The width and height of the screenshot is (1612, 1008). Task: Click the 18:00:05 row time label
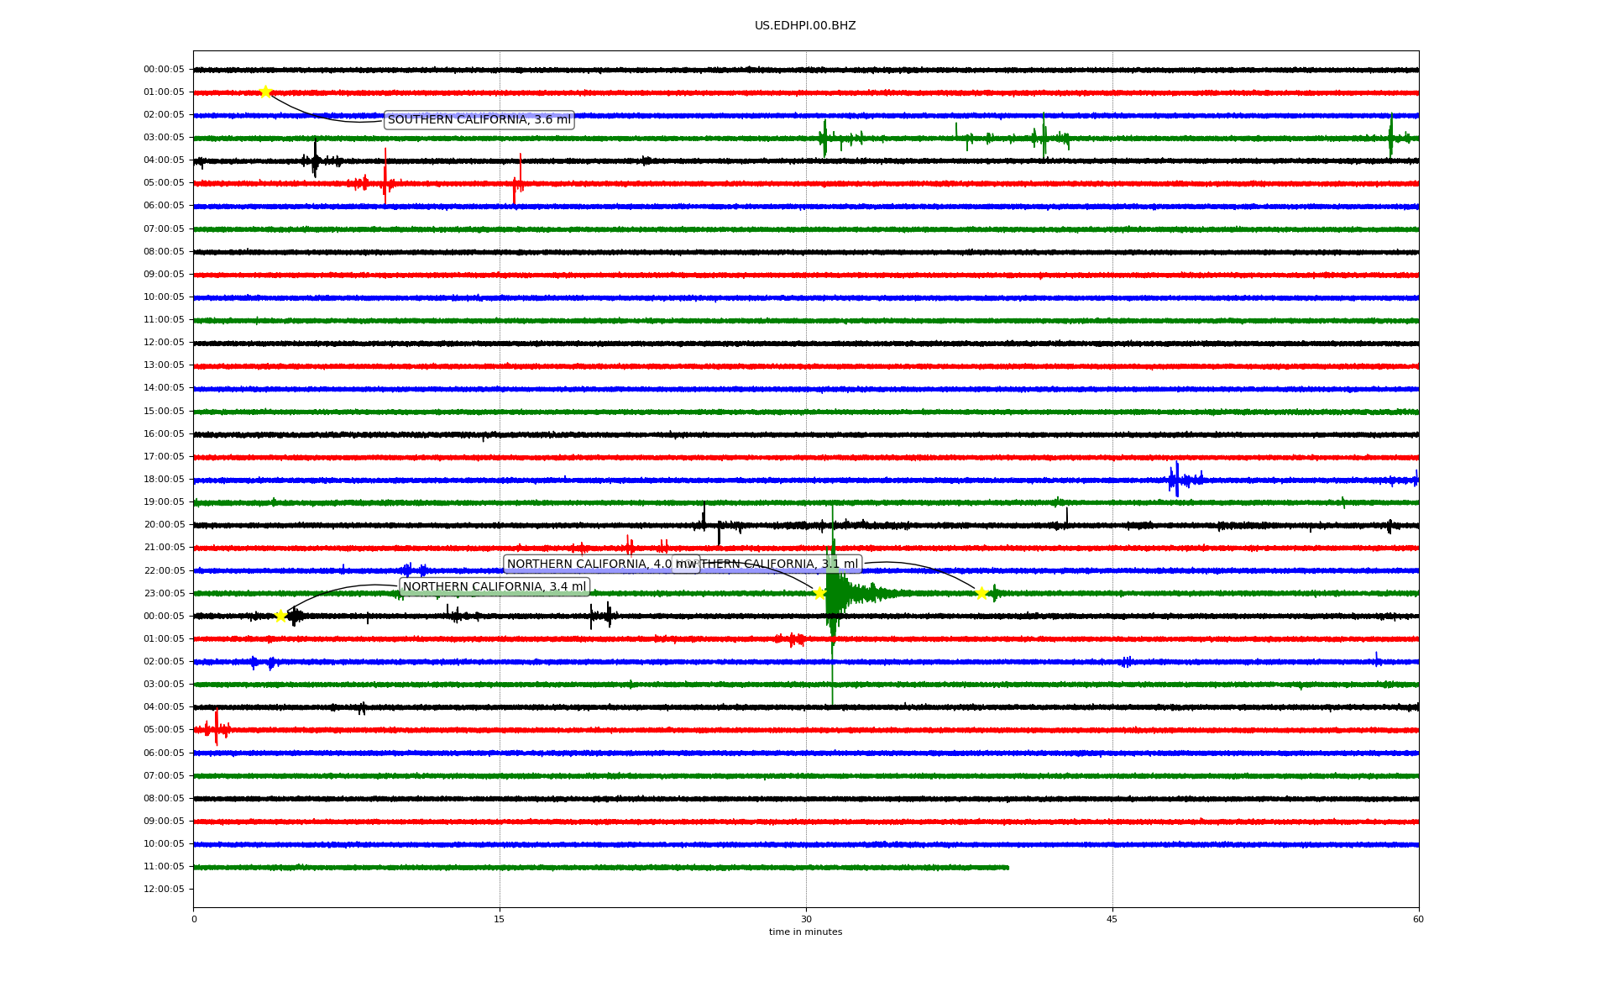tap(164, 480)
